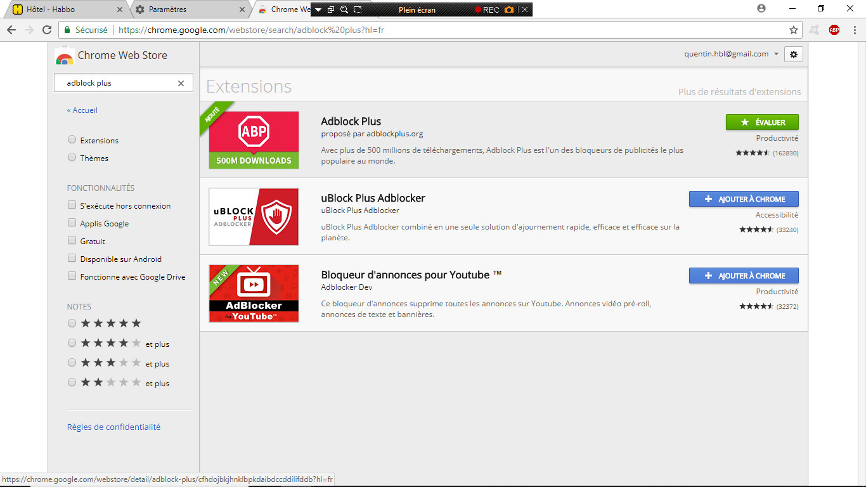Enable the Gratuit filter
Screen dimensions: 866x487
[x=72, y=240]
